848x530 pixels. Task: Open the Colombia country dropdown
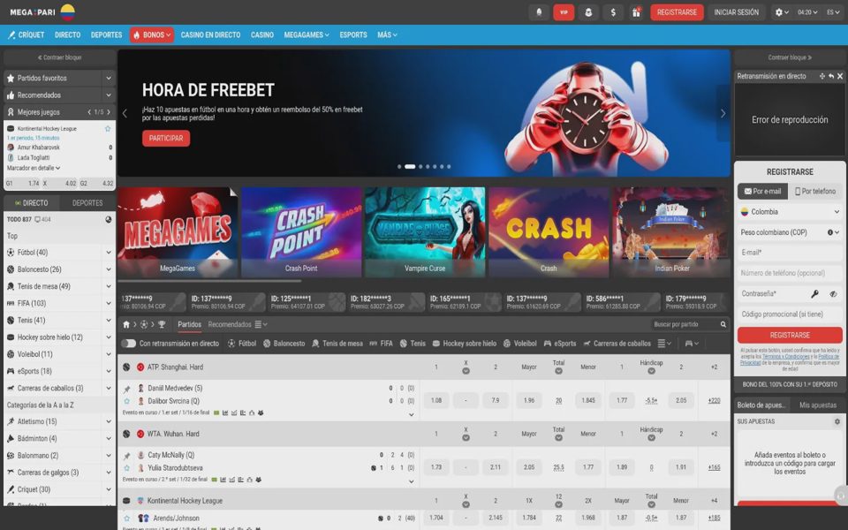point(790,212)
